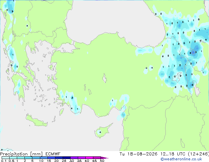Viewport: 209px width, 162px height.
Task: Click the arrow tip beyond 50 on legend
Action: tap(104, 158)
